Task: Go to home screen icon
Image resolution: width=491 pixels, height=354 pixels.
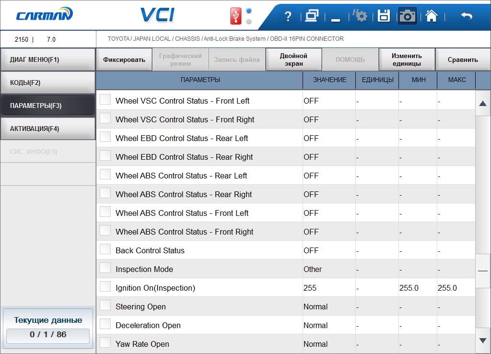Action: [x=431, y=16]
